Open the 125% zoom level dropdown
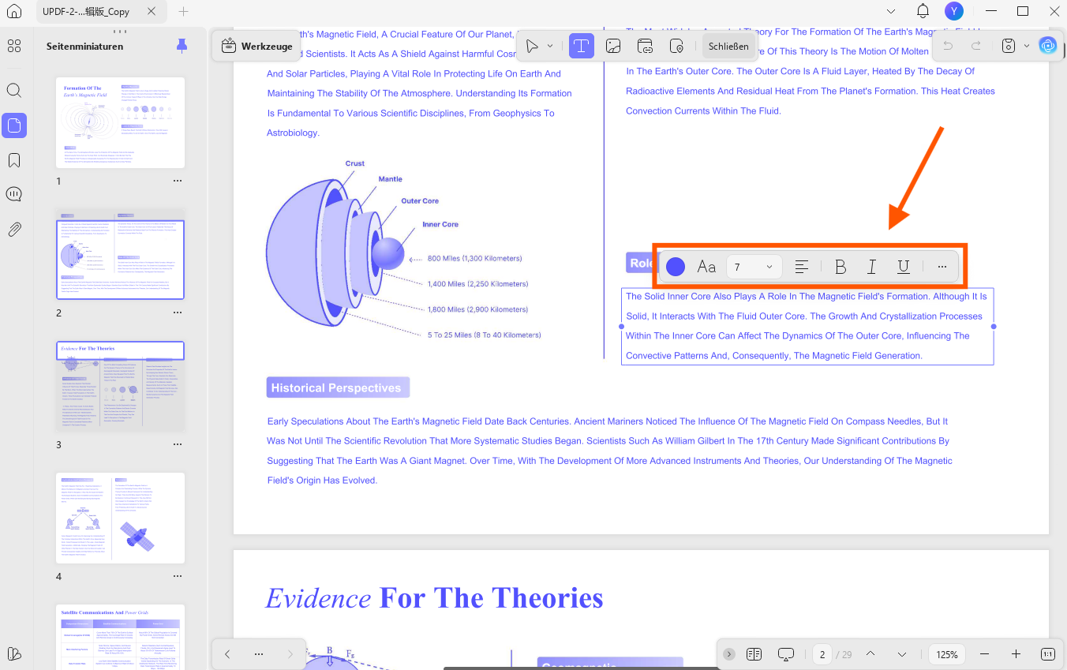This screenshot has height=670, width=1067. (x=947, y=654)
